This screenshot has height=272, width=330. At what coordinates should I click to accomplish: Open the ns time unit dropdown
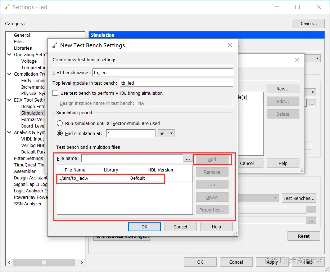click(x=167, y=133)
